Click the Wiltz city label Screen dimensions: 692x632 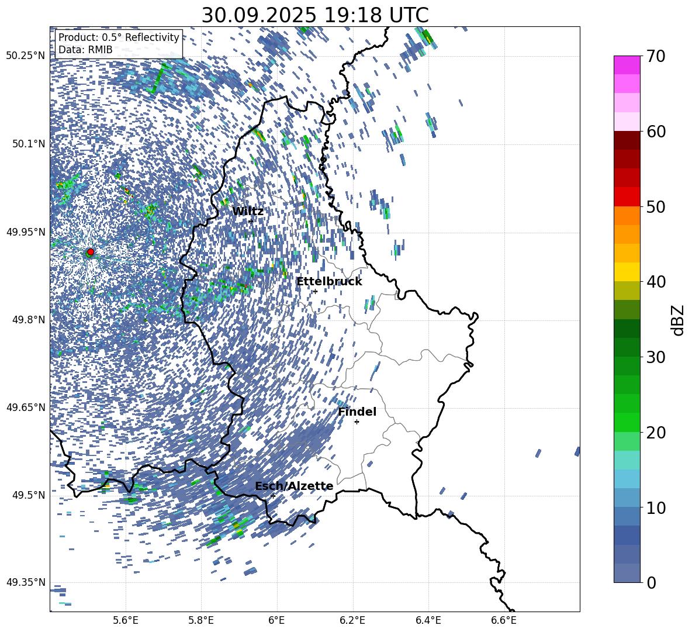click(x=248, y=212)
